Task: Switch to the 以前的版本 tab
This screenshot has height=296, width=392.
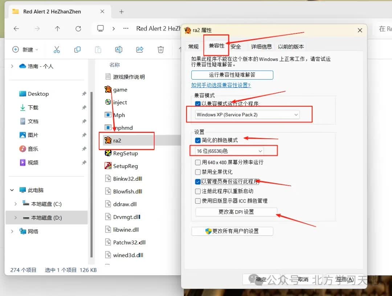Action: [x=291, y=46]
